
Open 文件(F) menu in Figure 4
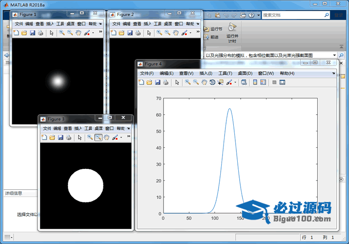[x=147, y=73]
